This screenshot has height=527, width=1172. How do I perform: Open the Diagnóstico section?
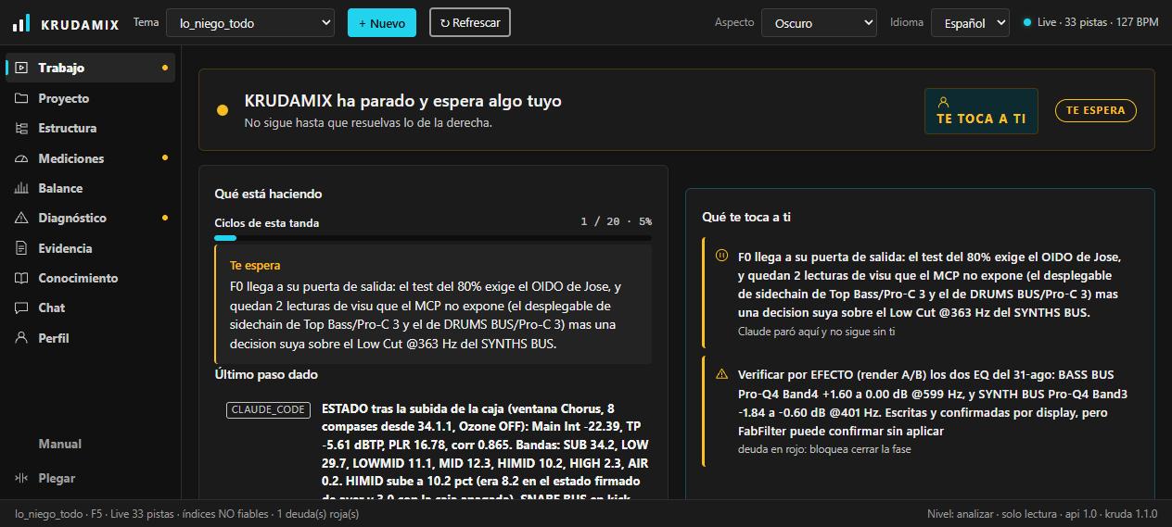[x=90, y=218]
